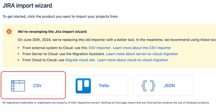Click the 'On June 30th, 2024' sentence

117,40
